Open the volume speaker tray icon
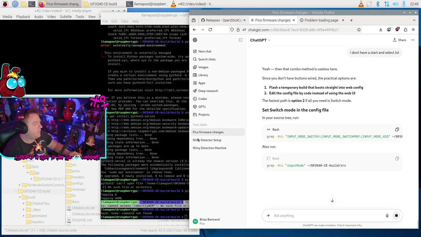Screen dimensions: 421x237 tap(395, 4)
